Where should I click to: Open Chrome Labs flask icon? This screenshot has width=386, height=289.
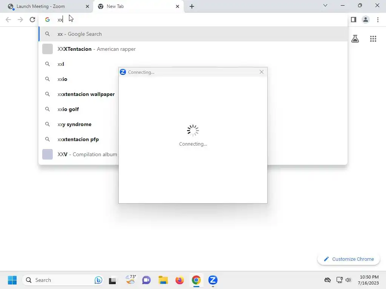(355, 39)
